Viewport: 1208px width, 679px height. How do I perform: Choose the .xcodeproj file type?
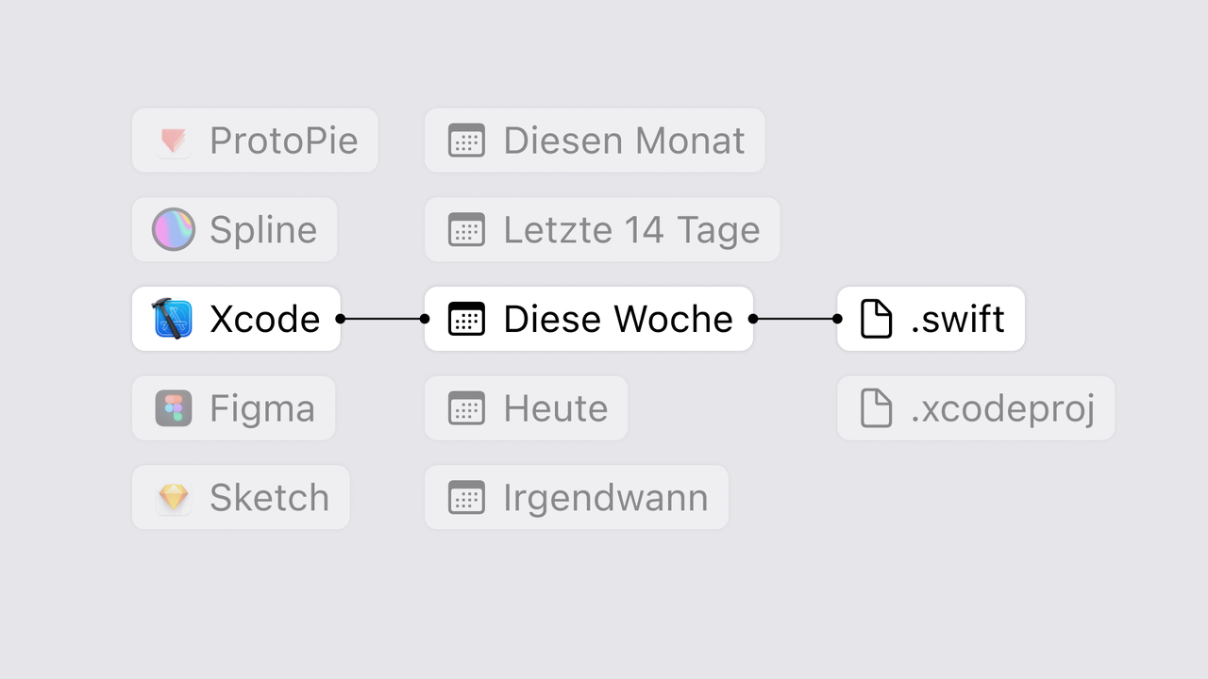(x=976, y=408)
